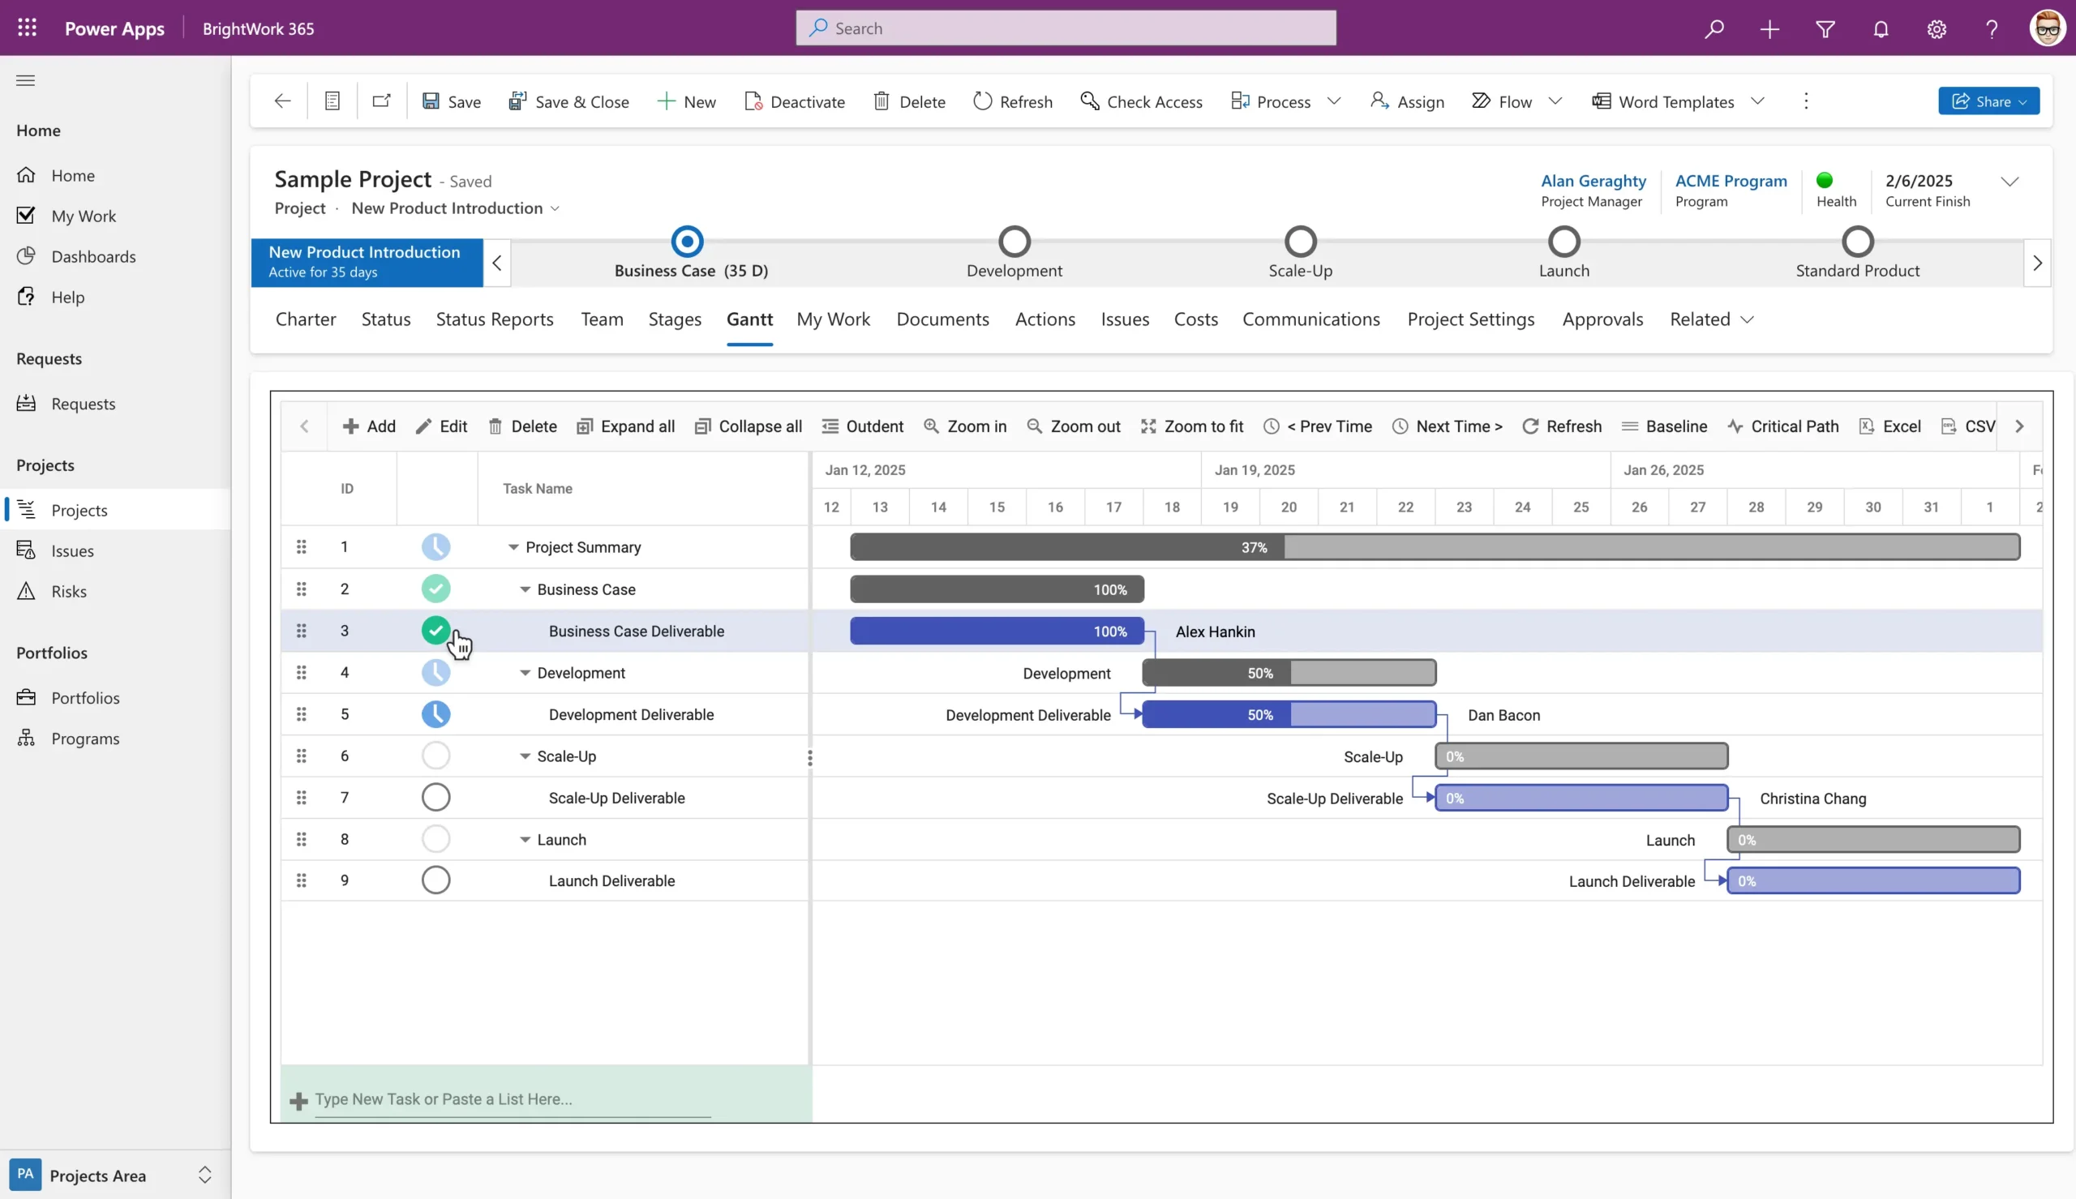Screen dimensions: 2076x1199
Task: Click the notifications bell icon
Action: (1880, 29)
